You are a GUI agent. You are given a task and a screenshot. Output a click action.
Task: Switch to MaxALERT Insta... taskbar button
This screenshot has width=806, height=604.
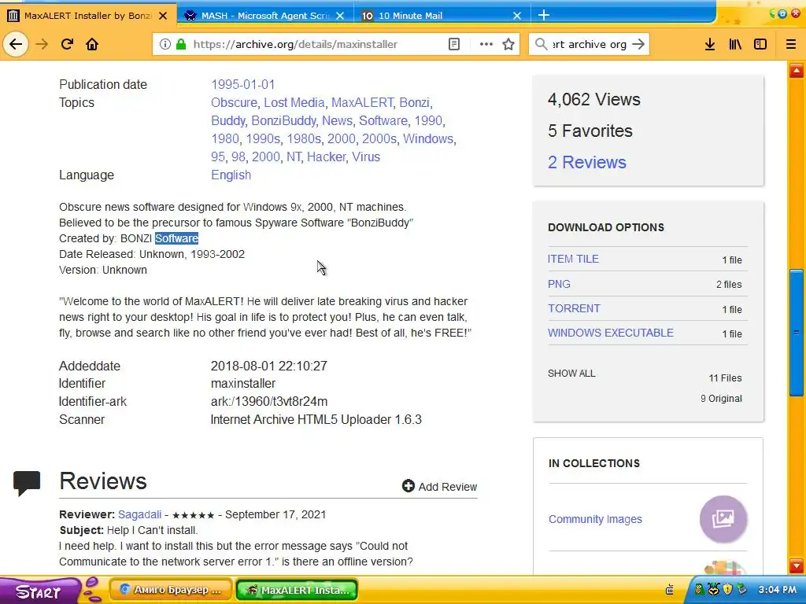point(297,590)
